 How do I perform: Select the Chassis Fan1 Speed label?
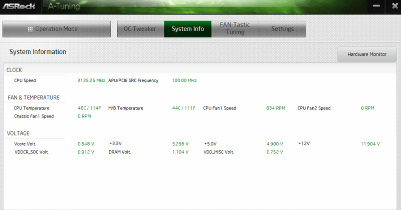34,116
